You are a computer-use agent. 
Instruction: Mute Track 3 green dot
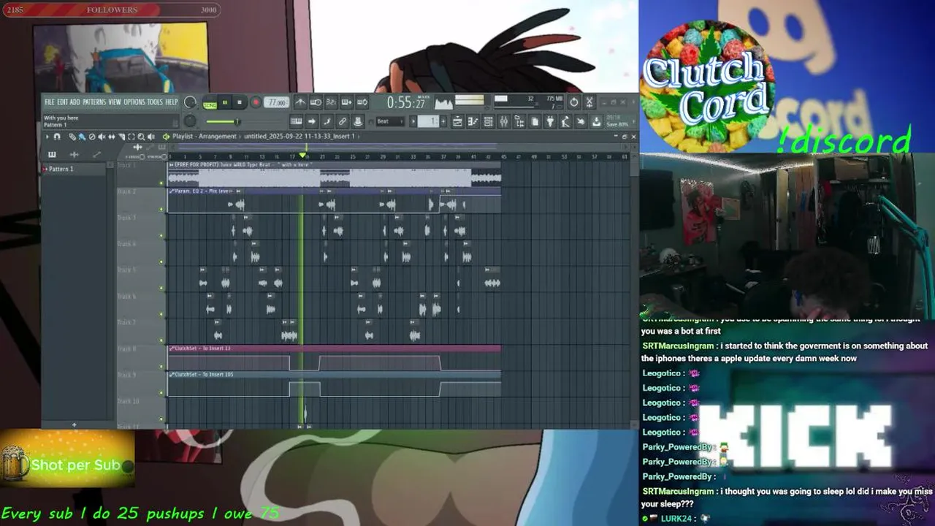click(x=162, y=235)
